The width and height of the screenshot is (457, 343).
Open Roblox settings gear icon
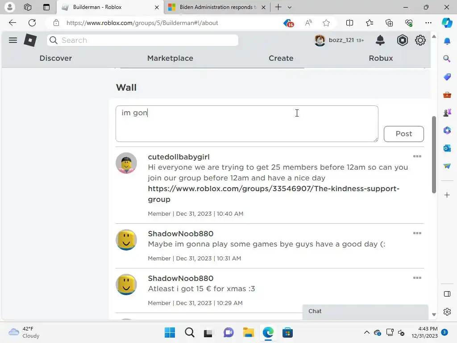[x=420, y=40]
